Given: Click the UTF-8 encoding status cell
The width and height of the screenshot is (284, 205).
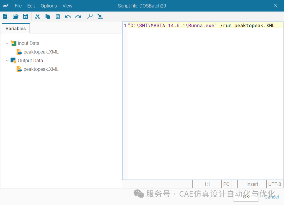Looking at the screenshot, I should coord(275,184).
